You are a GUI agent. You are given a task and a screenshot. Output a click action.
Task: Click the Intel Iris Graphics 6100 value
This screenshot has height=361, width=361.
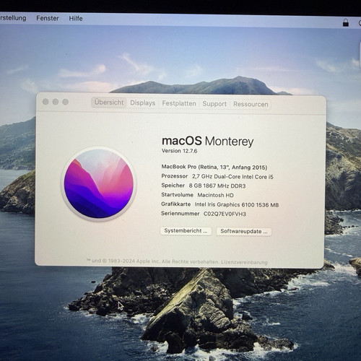pyautogui.click(x=237, y=205)
